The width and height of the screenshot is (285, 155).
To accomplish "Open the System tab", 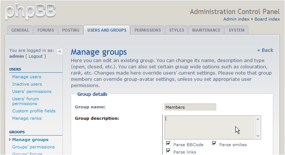I will click(x=236, y=30).
